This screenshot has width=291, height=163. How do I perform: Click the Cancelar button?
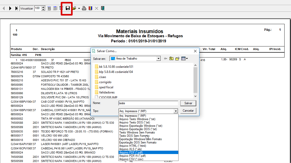pyautogui.click(x=188, y=111)
